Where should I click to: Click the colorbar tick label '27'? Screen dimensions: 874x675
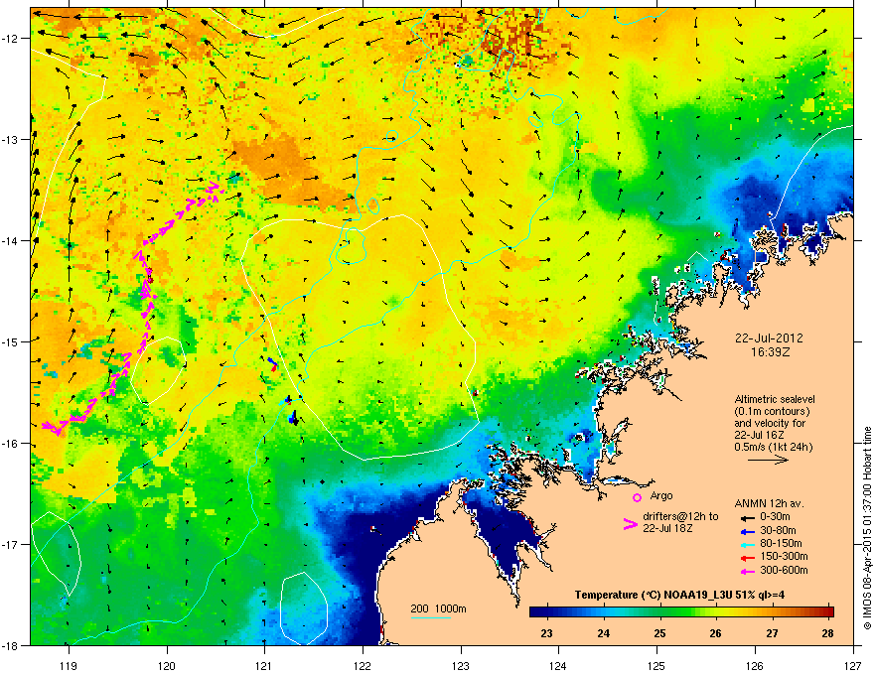[772, 633]
